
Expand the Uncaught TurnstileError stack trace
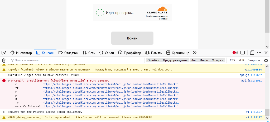click(x=9, y=80)
